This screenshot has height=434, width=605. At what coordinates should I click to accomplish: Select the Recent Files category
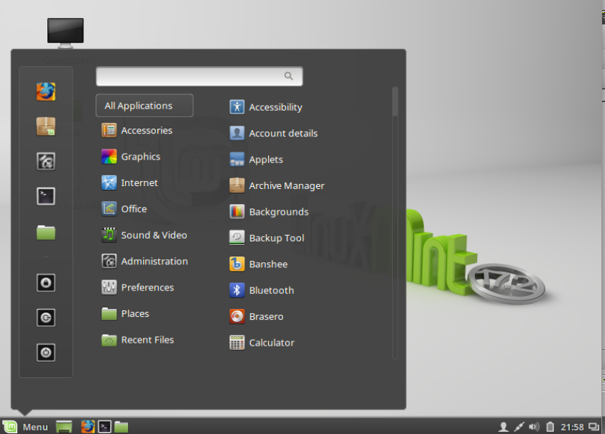coord(138,340)
